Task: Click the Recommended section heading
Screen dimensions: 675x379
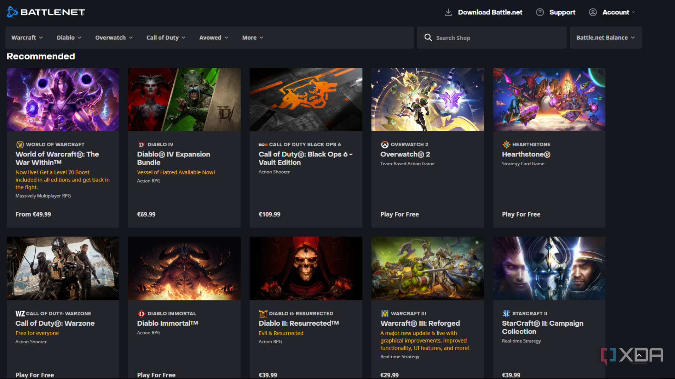Action: [41, 56]
